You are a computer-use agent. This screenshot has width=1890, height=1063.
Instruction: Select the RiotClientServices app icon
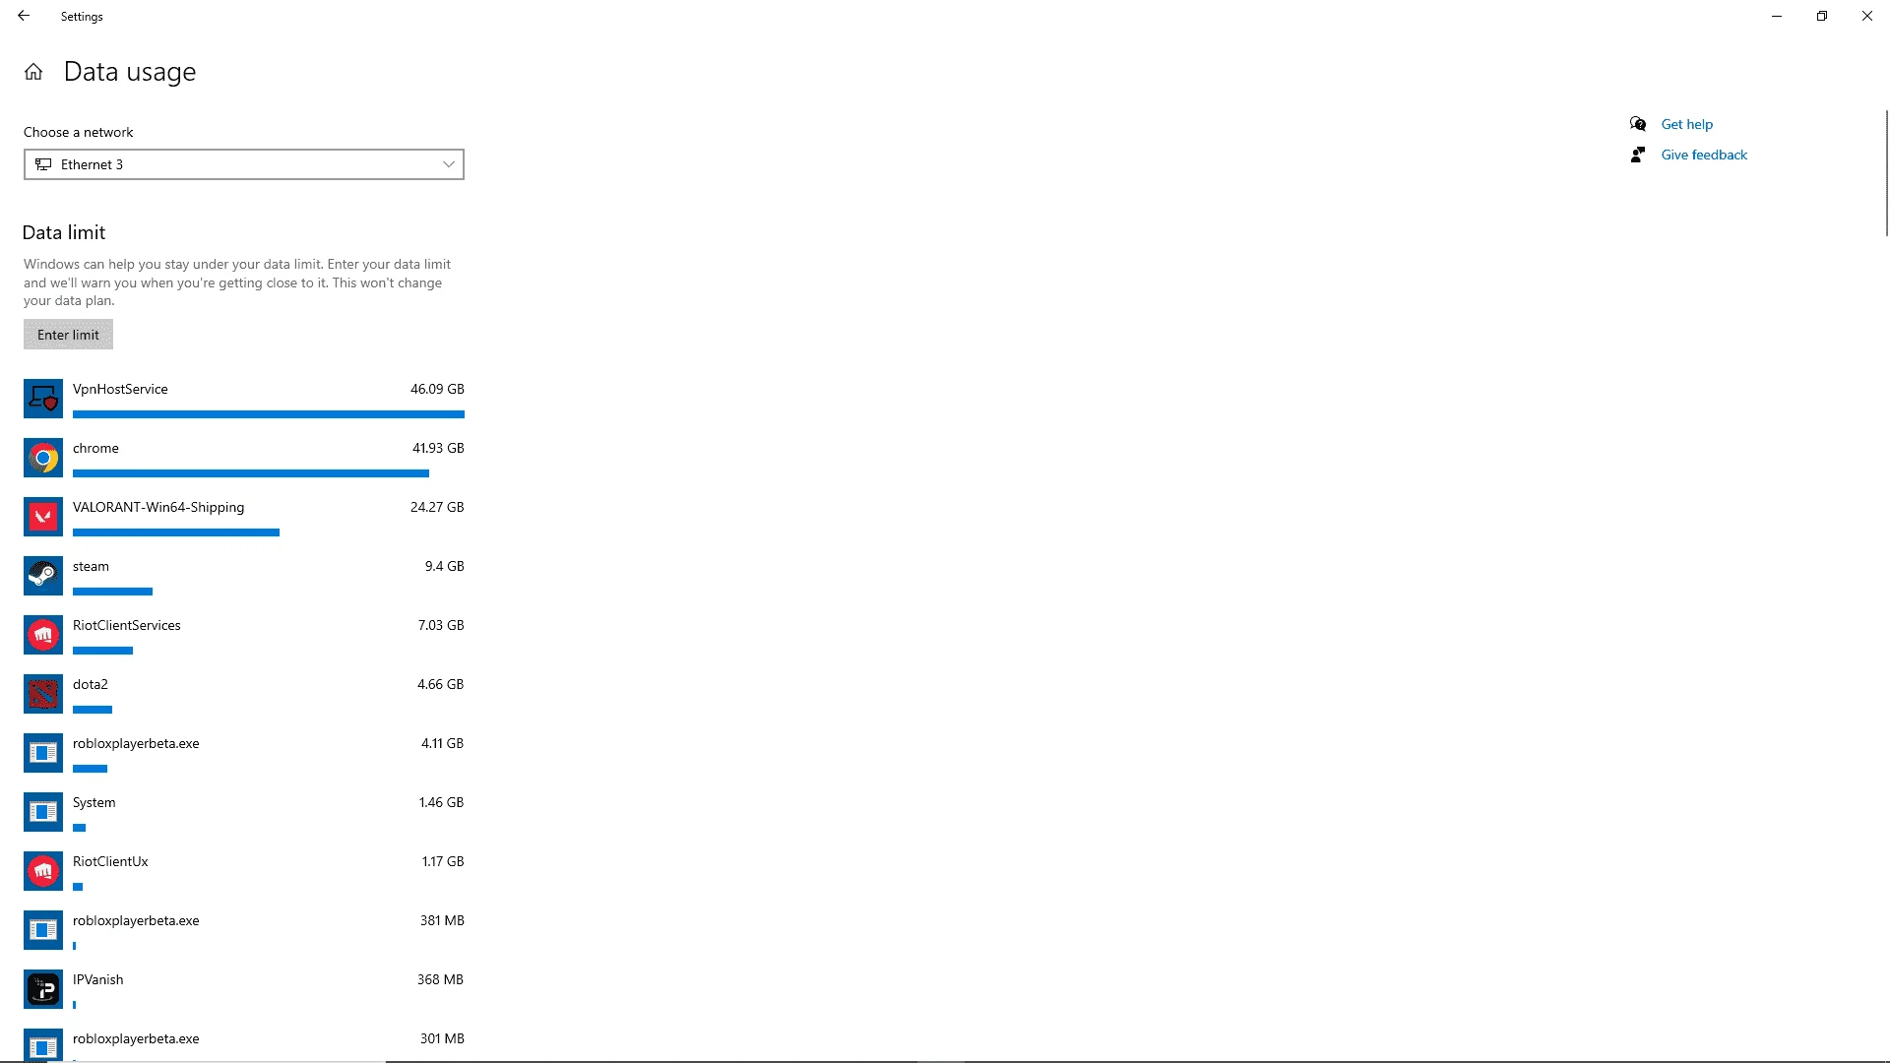[43, 635]
